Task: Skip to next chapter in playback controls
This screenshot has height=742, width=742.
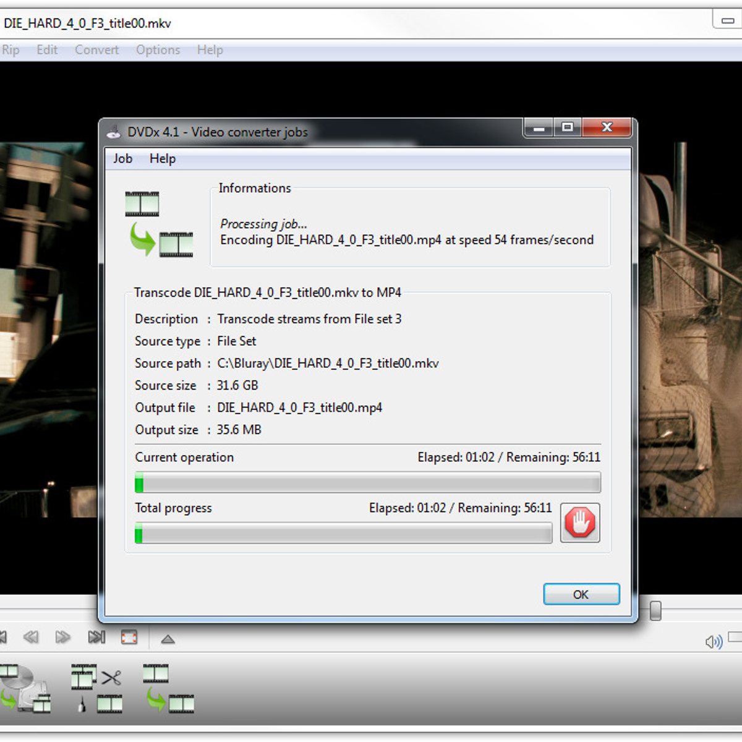Action: [96, 637]
